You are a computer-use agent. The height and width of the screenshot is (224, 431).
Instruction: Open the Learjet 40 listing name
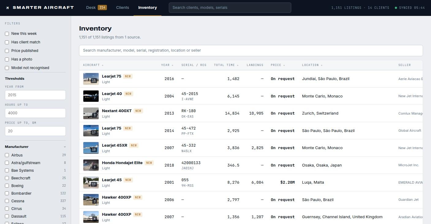[112, 94]
